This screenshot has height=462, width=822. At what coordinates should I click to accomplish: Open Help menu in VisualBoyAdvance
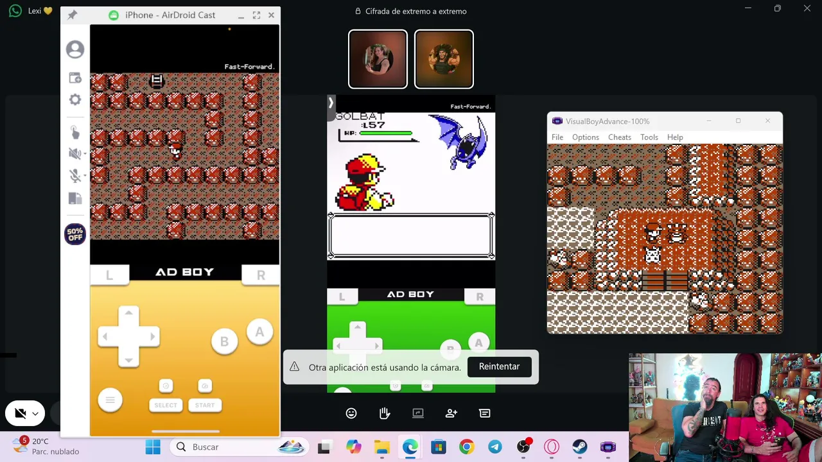point(675,137)
